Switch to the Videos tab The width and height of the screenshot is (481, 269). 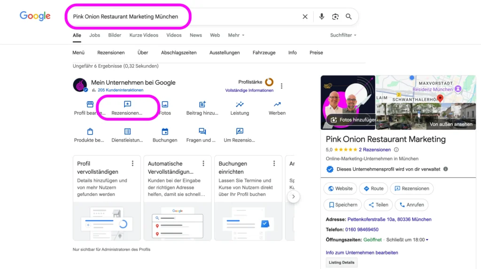[x=174, y=35]
